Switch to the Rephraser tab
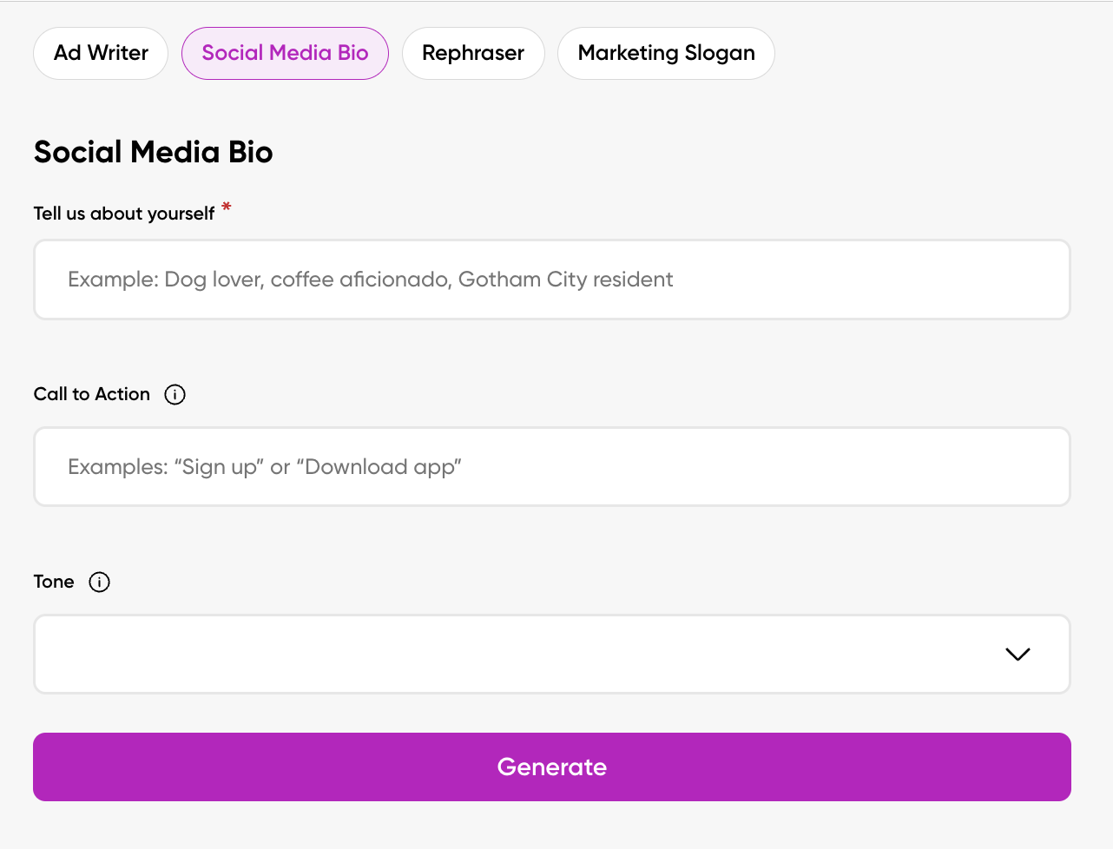This screenshot has height=849, width=1113. [473, 53]
